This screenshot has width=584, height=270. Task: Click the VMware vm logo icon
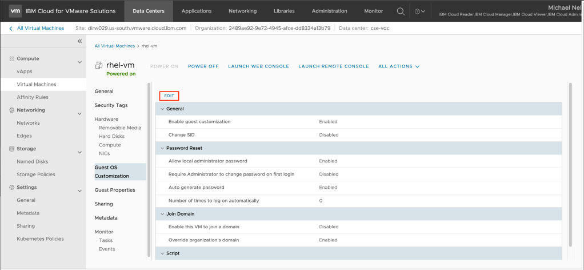(x=15, y=11)
